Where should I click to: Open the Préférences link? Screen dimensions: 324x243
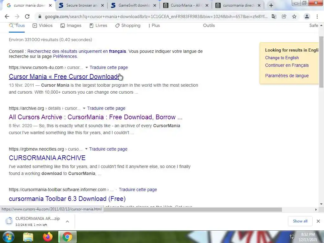click(x=65, y=56)
